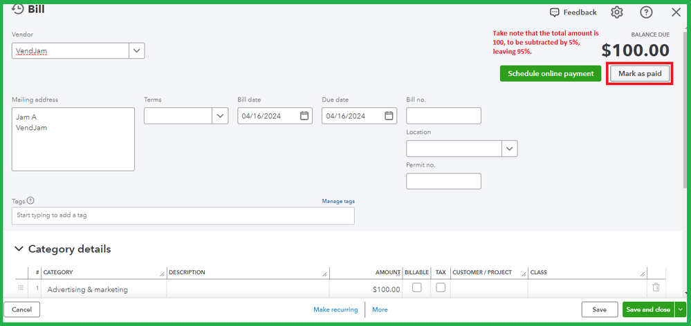Image resolution: width=691 pixels, height=326 pixels.
Task: Open More options link
Action: pyautogui.click(x=380, y=309)
